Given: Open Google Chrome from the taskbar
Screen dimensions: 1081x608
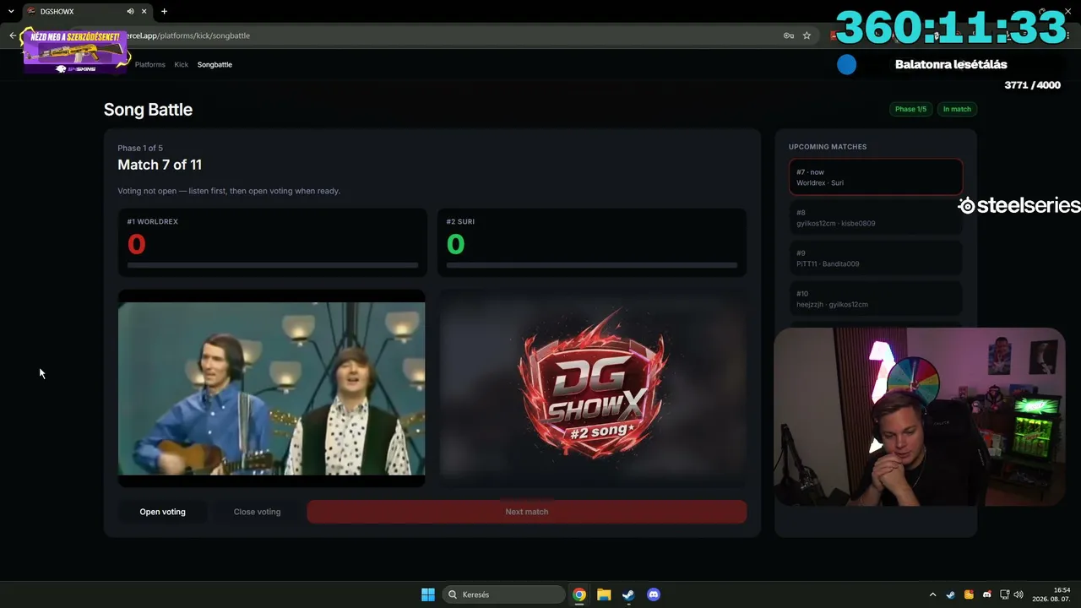Looking at the screenshot, I should tap(579, 594).
